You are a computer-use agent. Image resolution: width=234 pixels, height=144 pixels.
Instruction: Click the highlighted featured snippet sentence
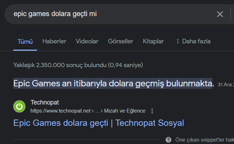pos(113,84)
